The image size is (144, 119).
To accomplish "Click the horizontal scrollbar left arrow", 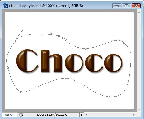I will coord(87,115).
